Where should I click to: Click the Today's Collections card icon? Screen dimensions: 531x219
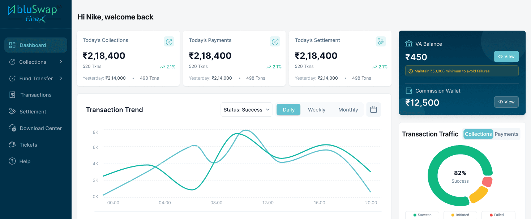pyautogui.click(x=169, y=41)
